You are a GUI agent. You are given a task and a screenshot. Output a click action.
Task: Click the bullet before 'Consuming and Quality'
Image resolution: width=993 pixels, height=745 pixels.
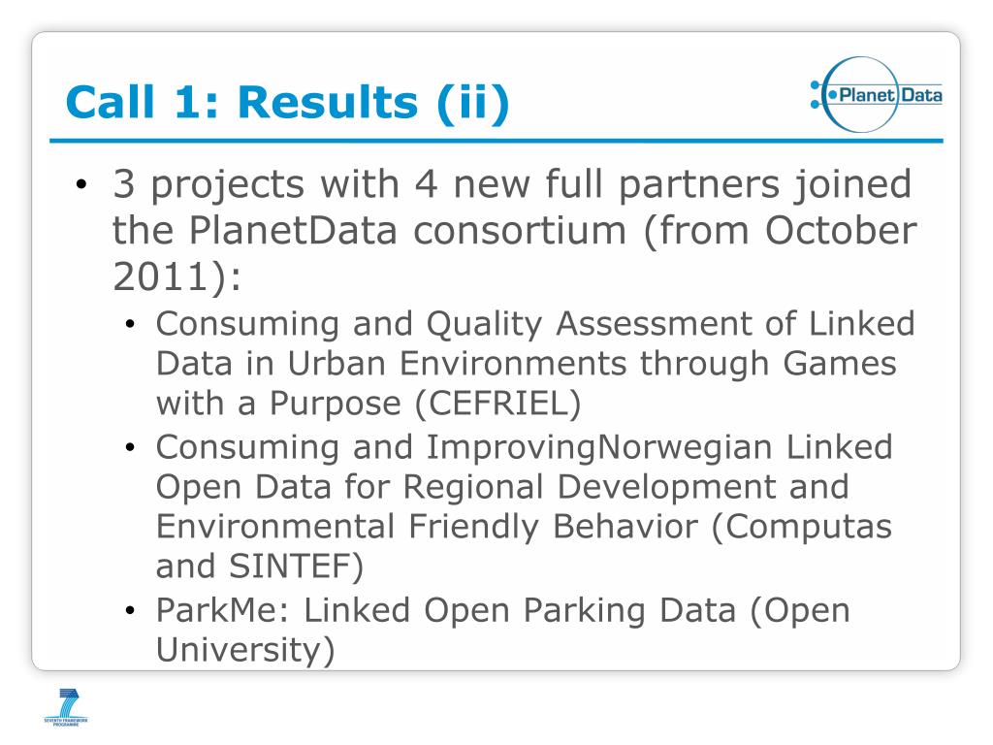(x=131, y=325)
